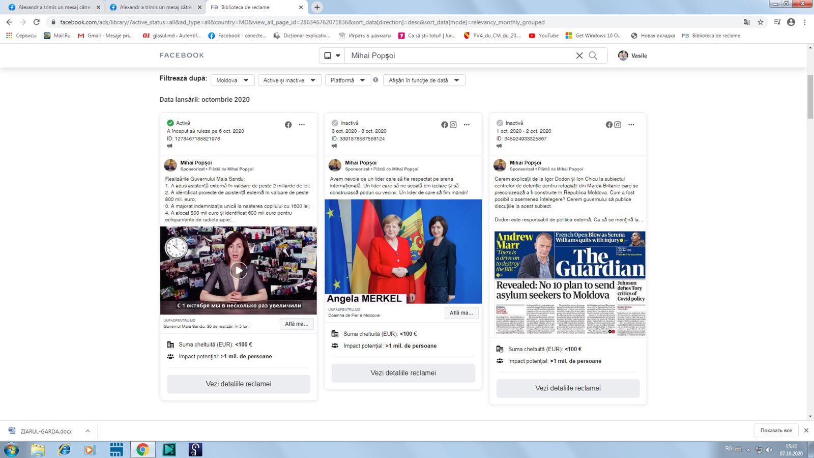The height and width of the screenshot is (458, 814).
Task: Open the Moldova country dropdown
Action: pos(232,80)
